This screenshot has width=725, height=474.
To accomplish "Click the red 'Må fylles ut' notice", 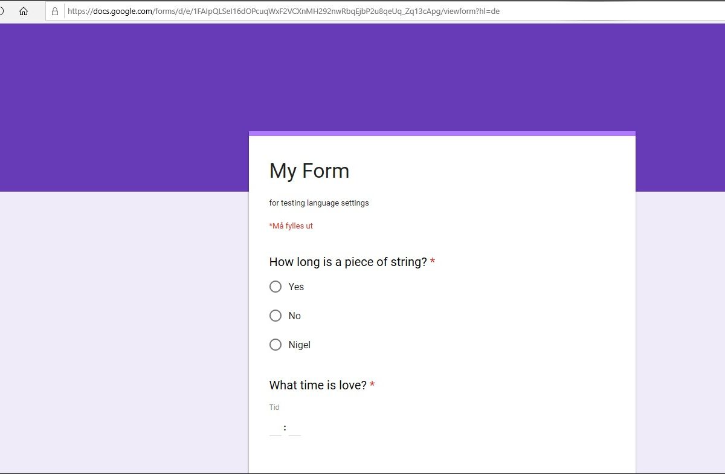I will 291,226.
